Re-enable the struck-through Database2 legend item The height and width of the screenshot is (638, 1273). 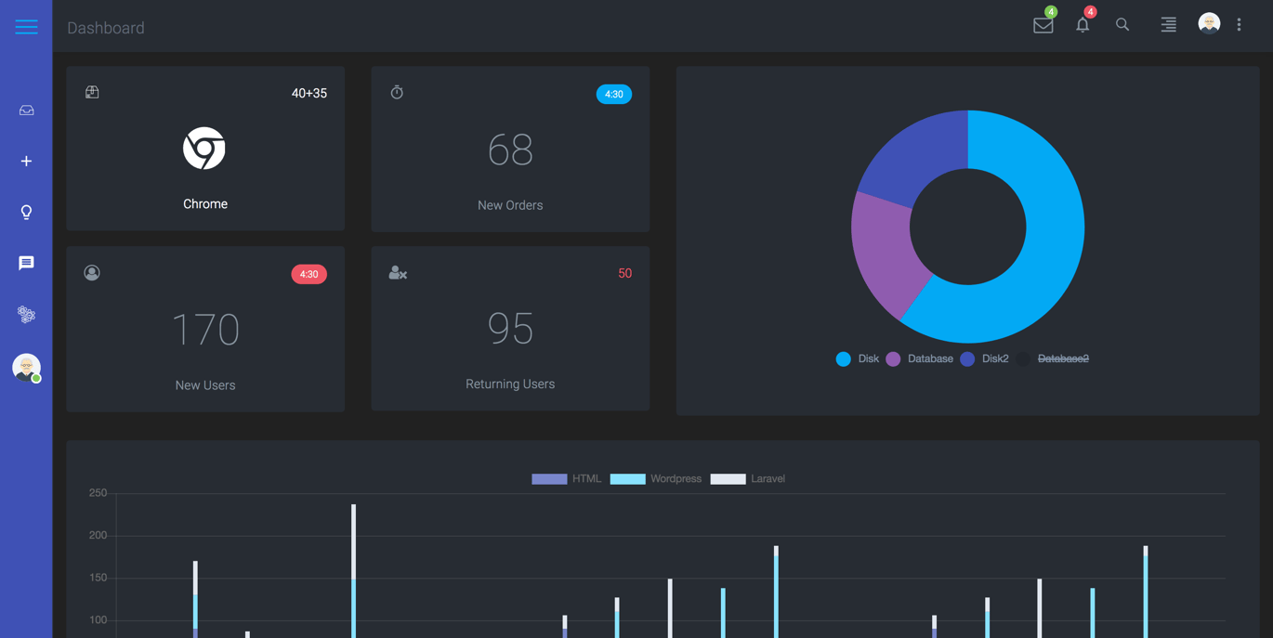(1053, 358)
